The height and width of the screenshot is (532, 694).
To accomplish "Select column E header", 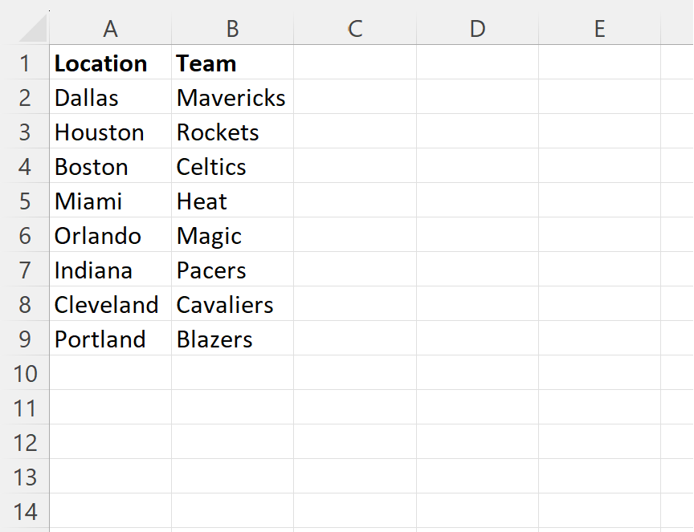I will 600,29.
